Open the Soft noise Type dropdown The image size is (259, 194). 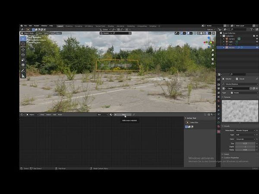pos(246,135)
